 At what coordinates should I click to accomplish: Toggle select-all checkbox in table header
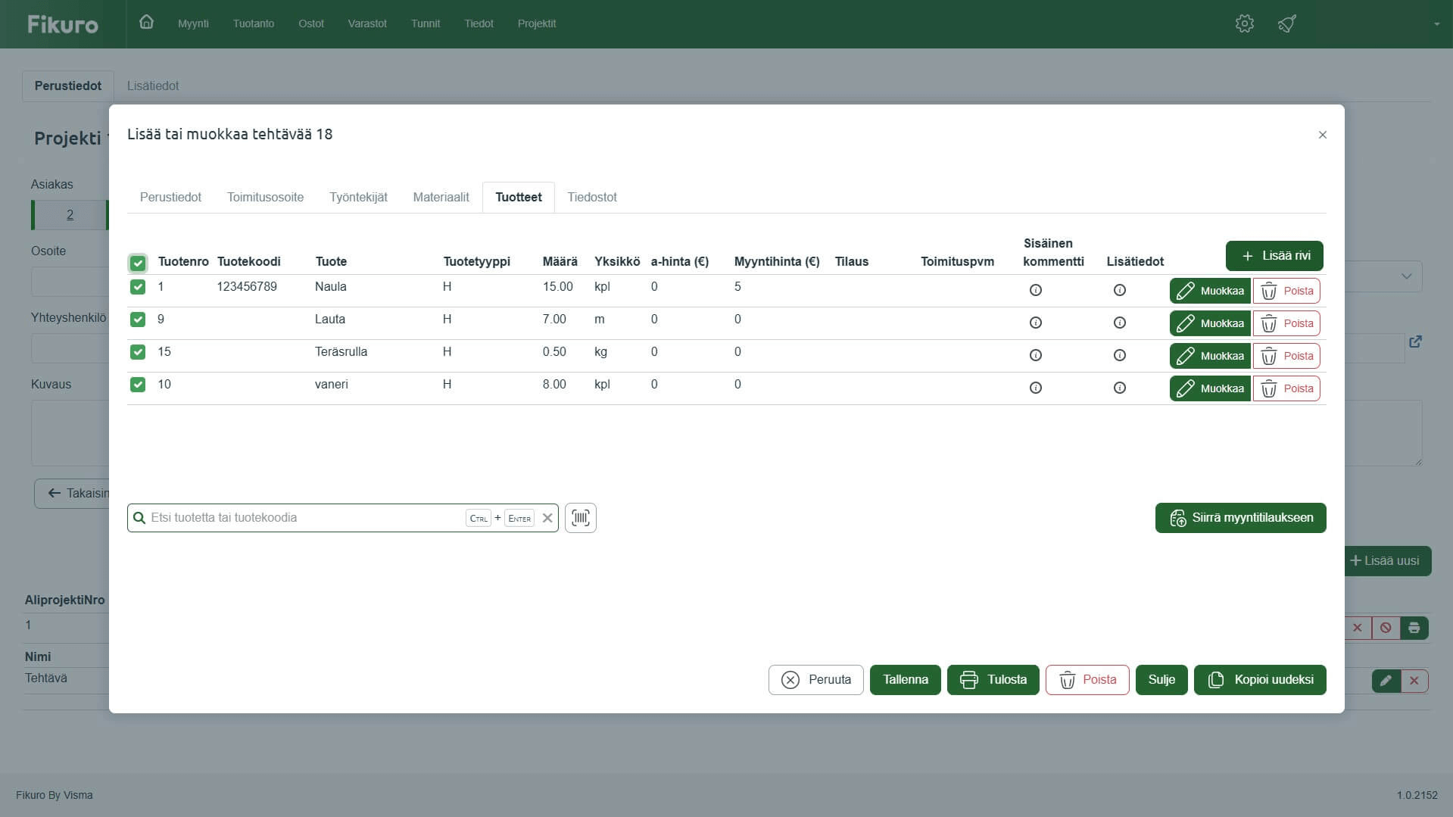[x=138, y=263]
